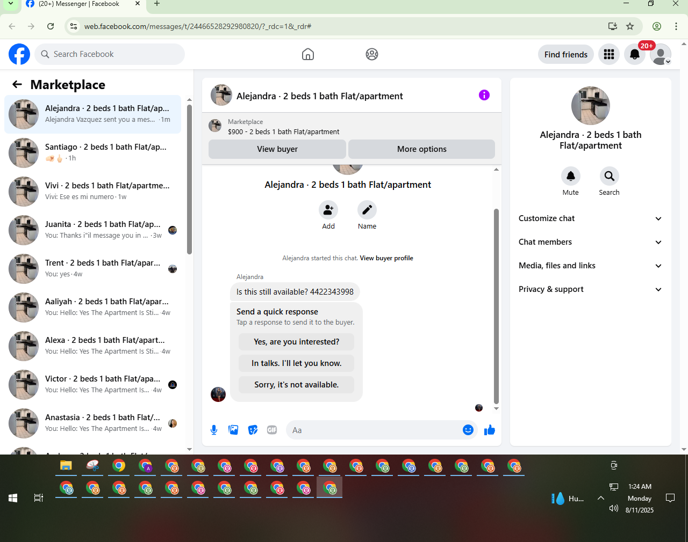
Task: Bookmark this page with star icon
Action: (630, 26)
